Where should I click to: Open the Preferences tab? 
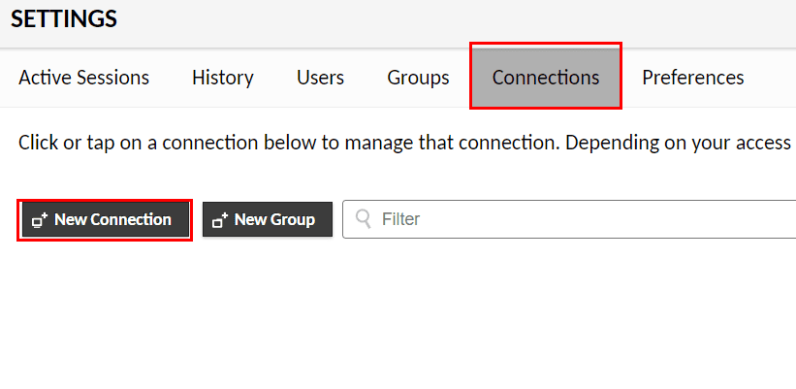692,78
